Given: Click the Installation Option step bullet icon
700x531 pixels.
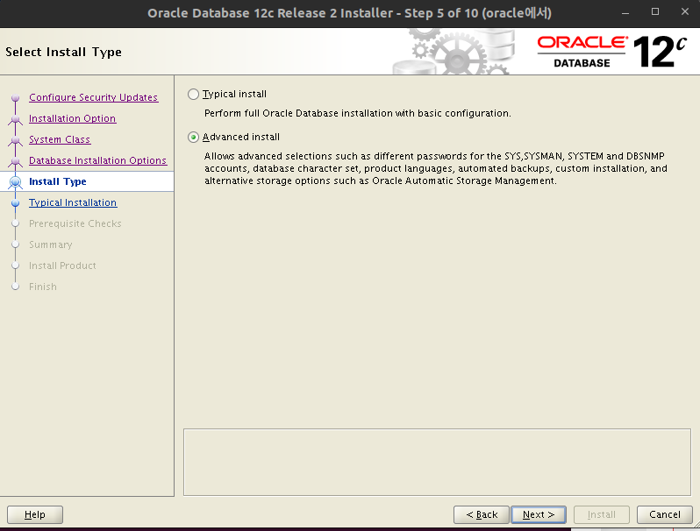Looking at the screenshot, I should [16, 118].
